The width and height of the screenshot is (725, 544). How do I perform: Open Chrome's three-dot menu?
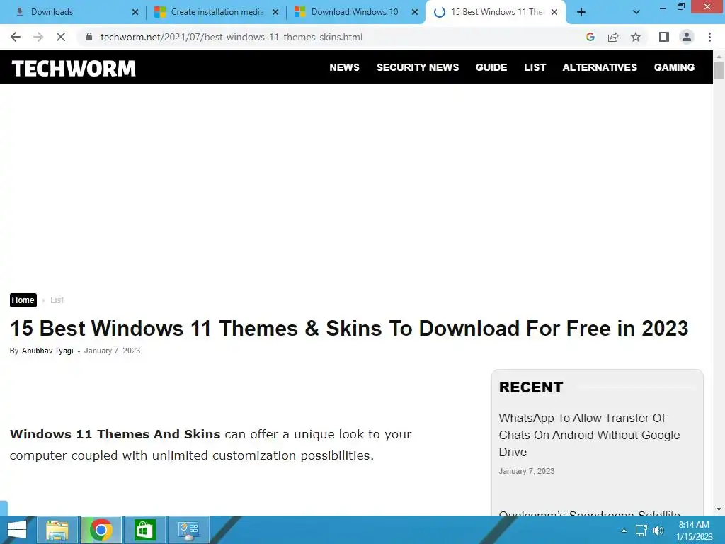coord(709,37)
